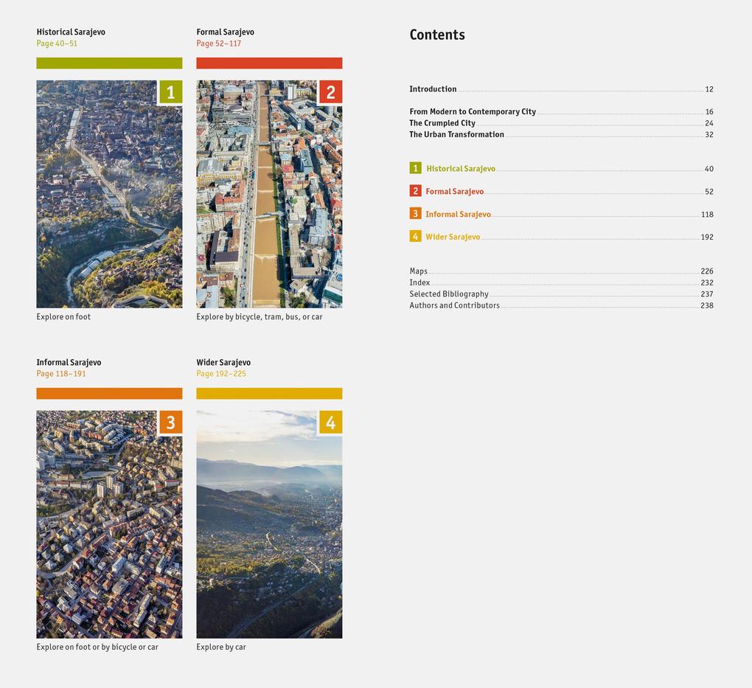Click the green color bar above the Historical Sarajevo photo
Screen dimensions: 752x688
(109, 63)
